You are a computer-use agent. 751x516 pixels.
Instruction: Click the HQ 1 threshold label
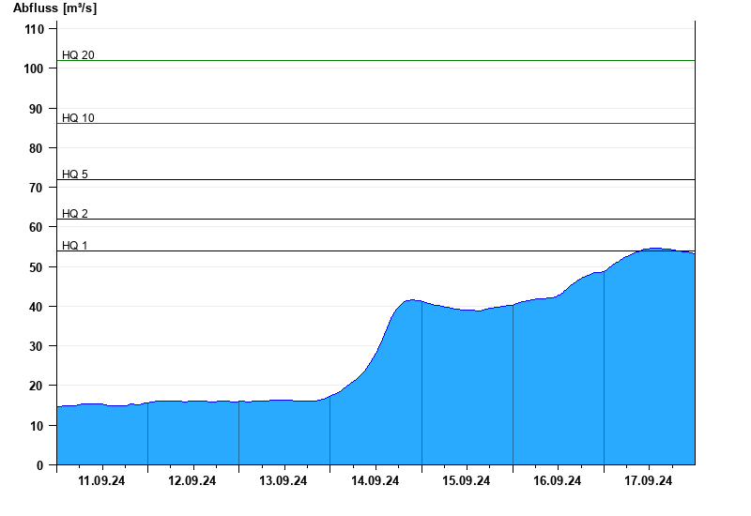click(75, 246)
